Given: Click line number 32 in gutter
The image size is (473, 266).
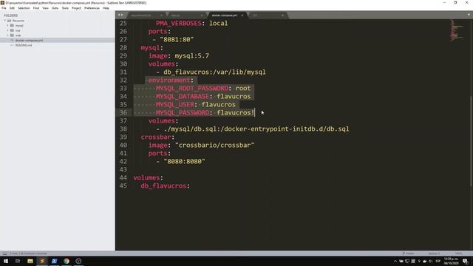Looking at the screenshot, I should click(123, 81).
